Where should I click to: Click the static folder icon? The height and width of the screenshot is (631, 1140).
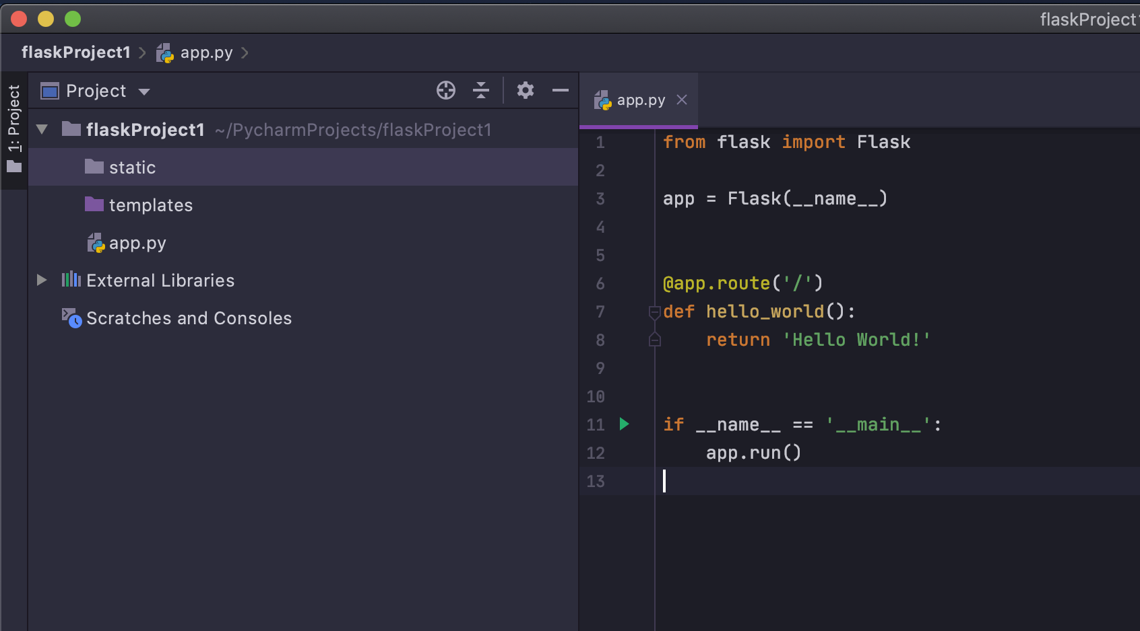pos(94,166)
